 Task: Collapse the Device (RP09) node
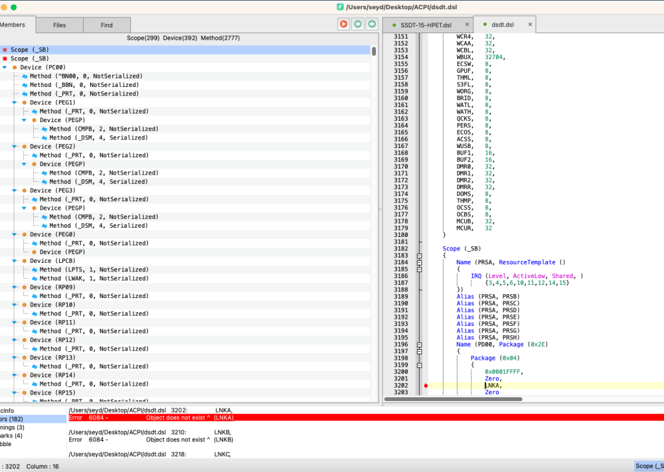click(15, 287)
